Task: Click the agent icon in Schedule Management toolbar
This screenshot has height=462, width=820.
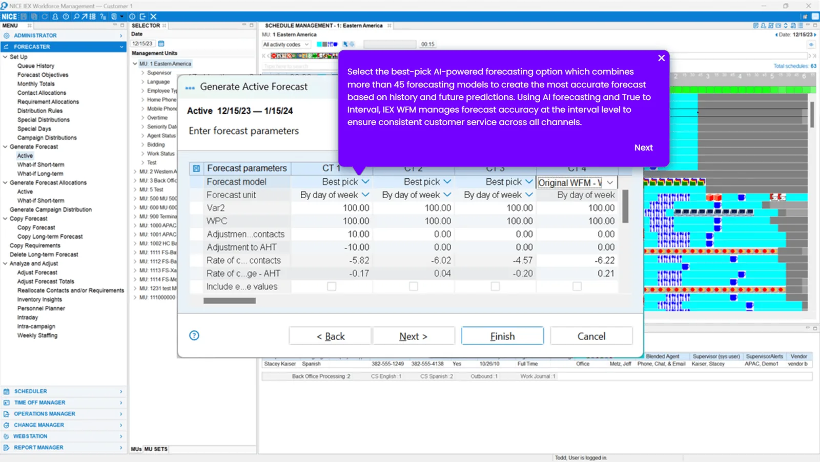Action: point(763,26)
